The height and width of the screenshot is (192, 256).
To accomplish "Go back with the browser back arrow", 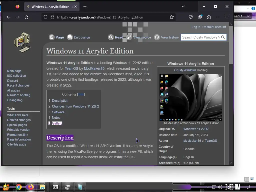I will [8, 17].
